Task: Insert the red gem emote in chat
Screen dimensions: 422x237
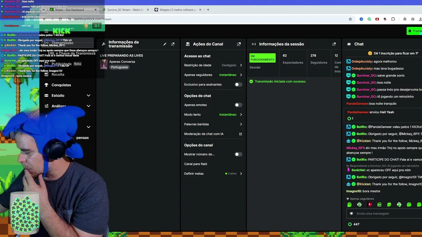Action: 370,205
